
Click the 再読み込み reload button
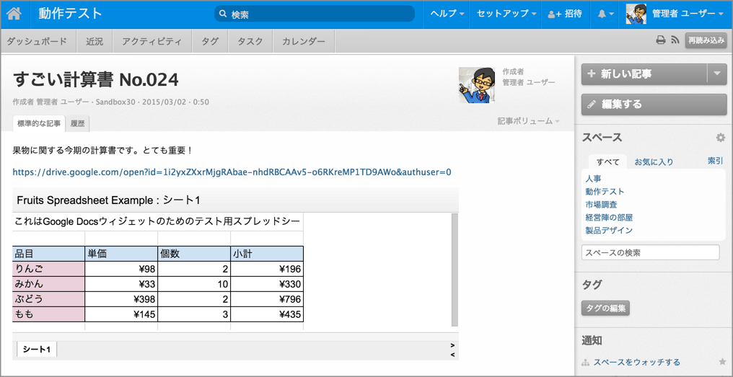click(x=706, y=40)
